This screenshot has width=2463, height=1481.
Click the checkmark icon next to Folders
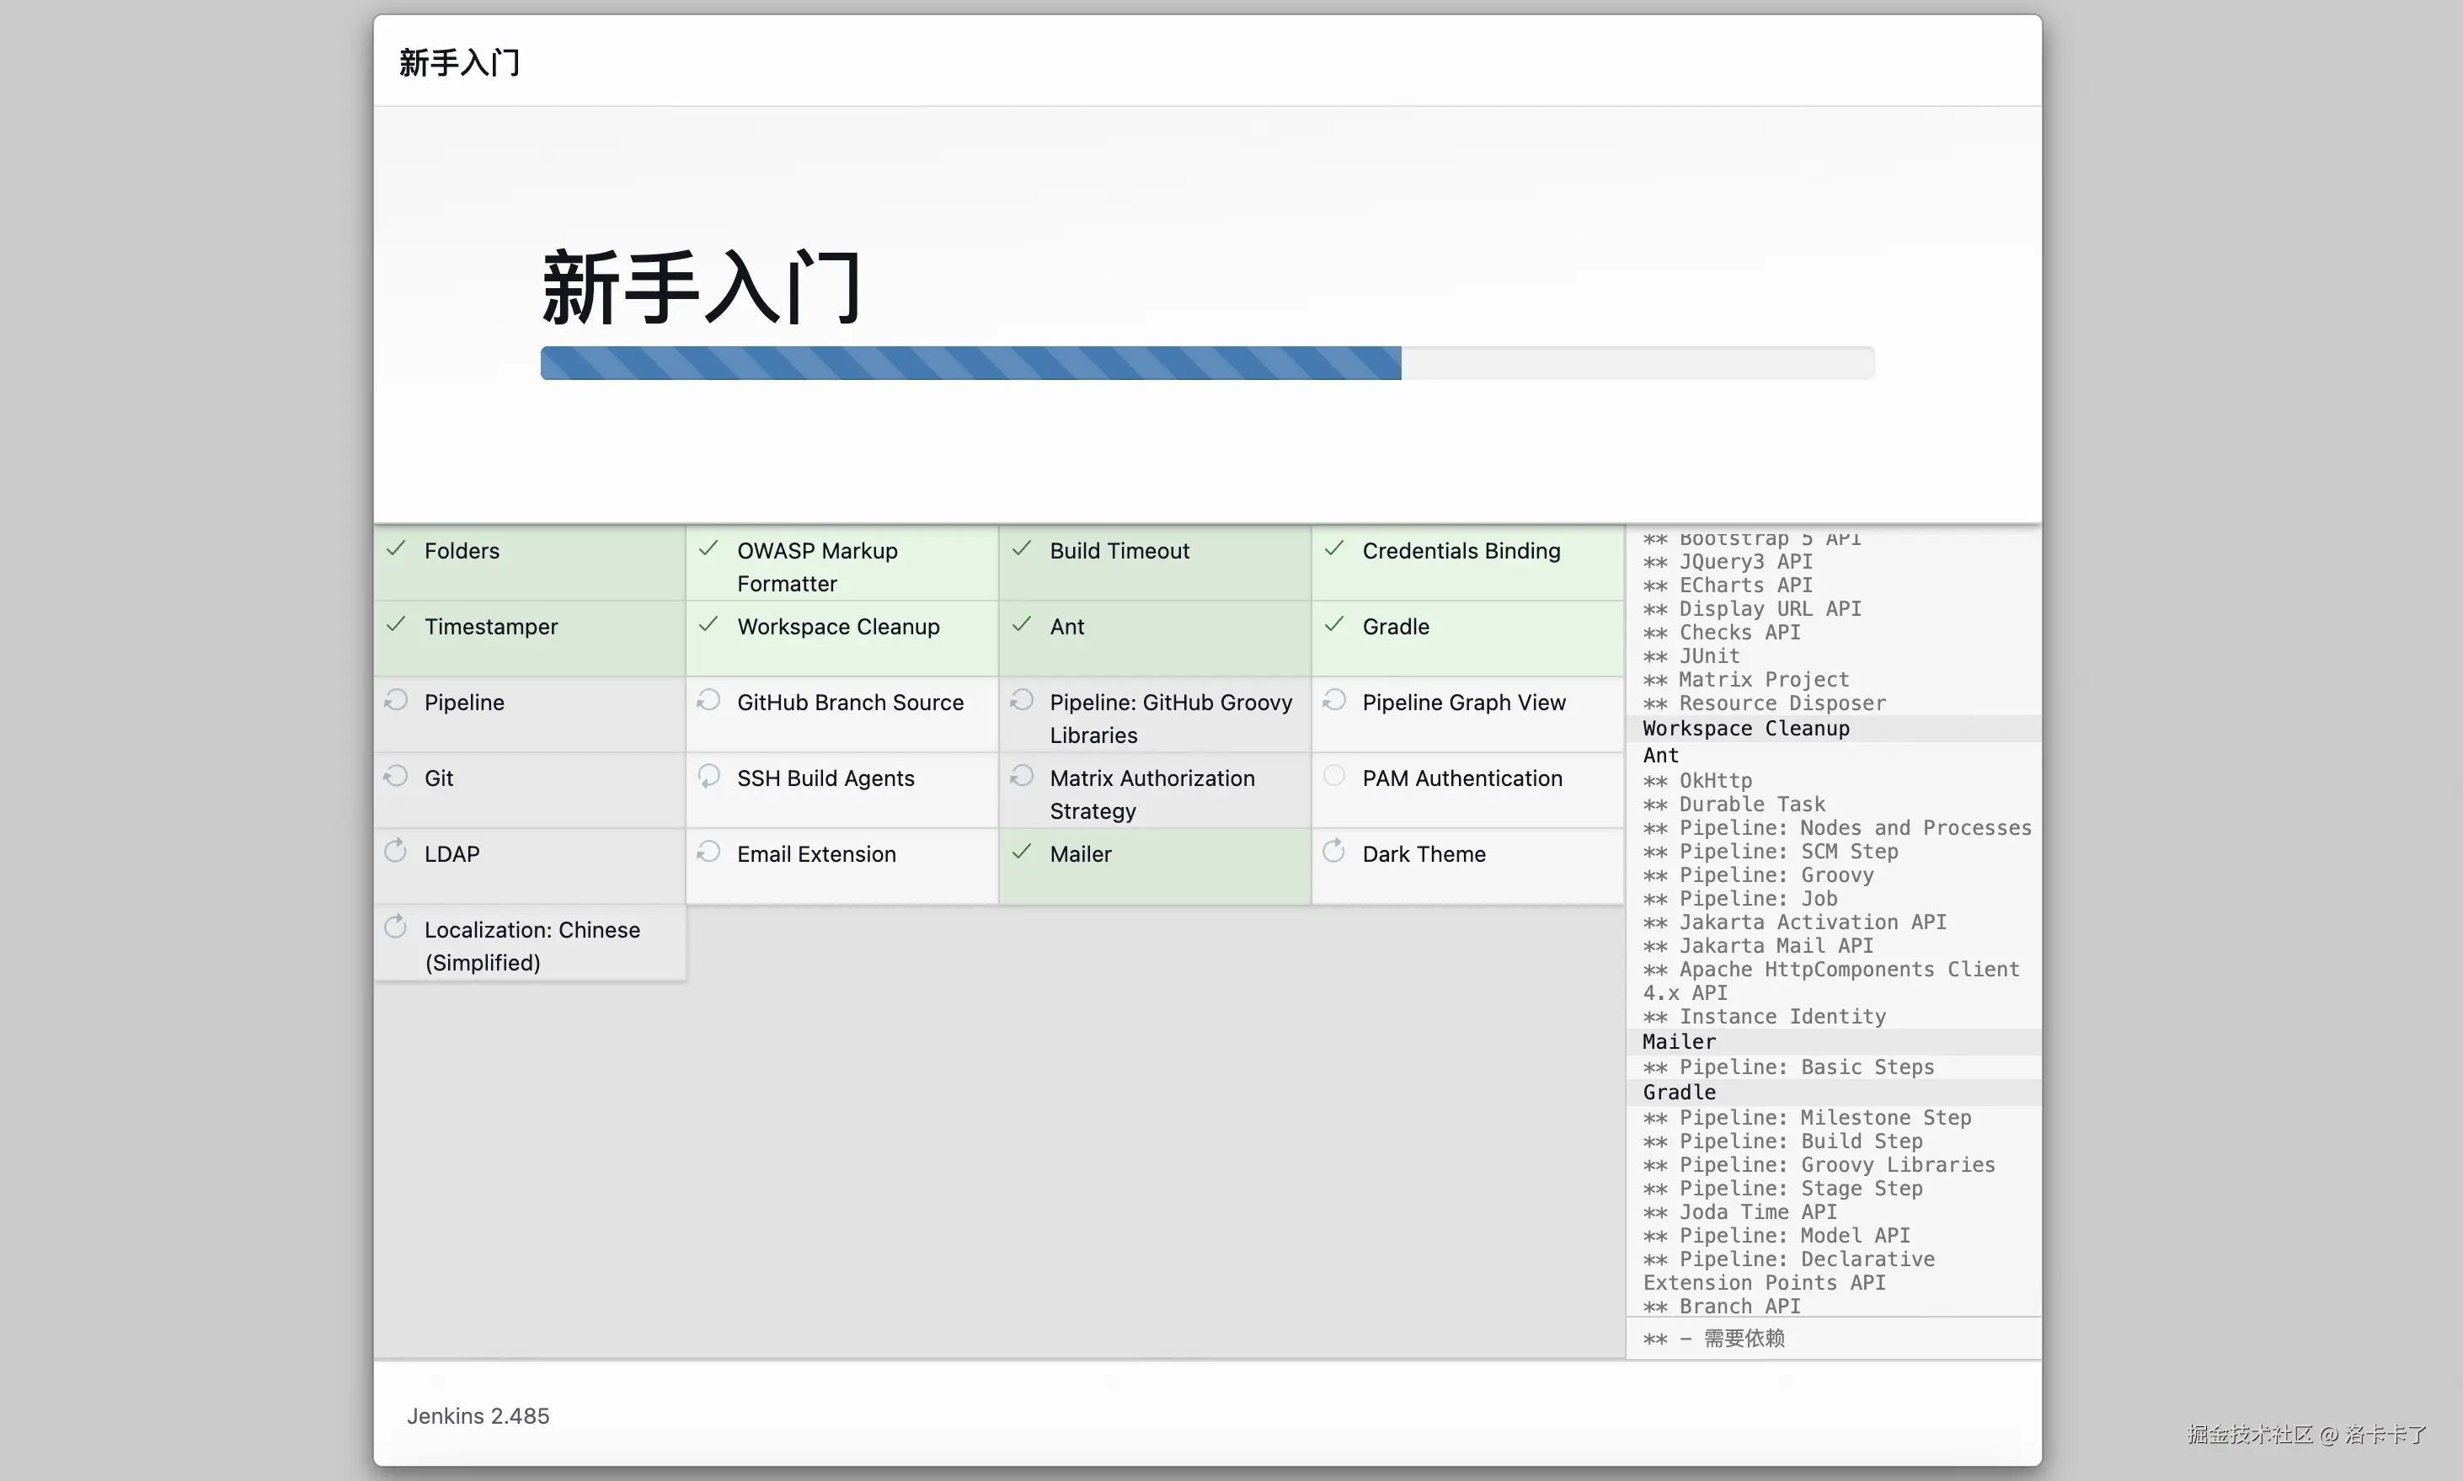[x=396, y=549]
